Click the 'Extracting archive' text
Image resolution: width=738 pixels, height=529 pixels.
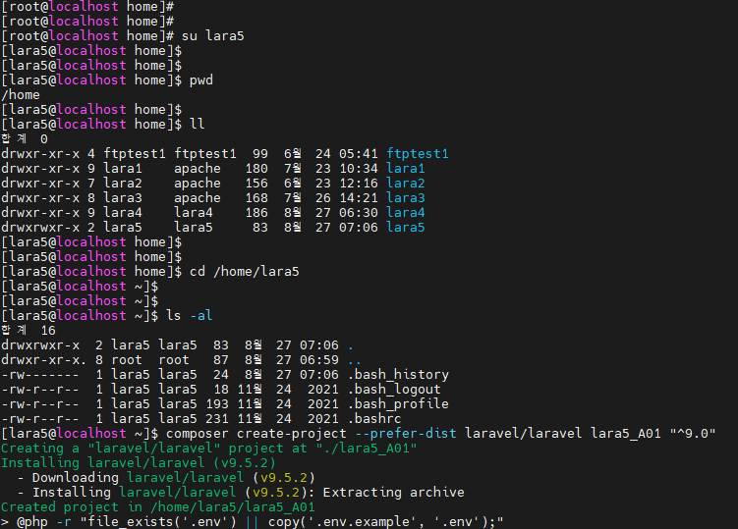(x=393, y=493)
